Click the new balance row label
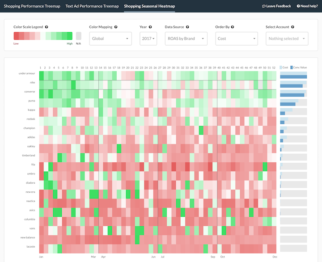The image size is (322, 262). (x=28, y=237)
